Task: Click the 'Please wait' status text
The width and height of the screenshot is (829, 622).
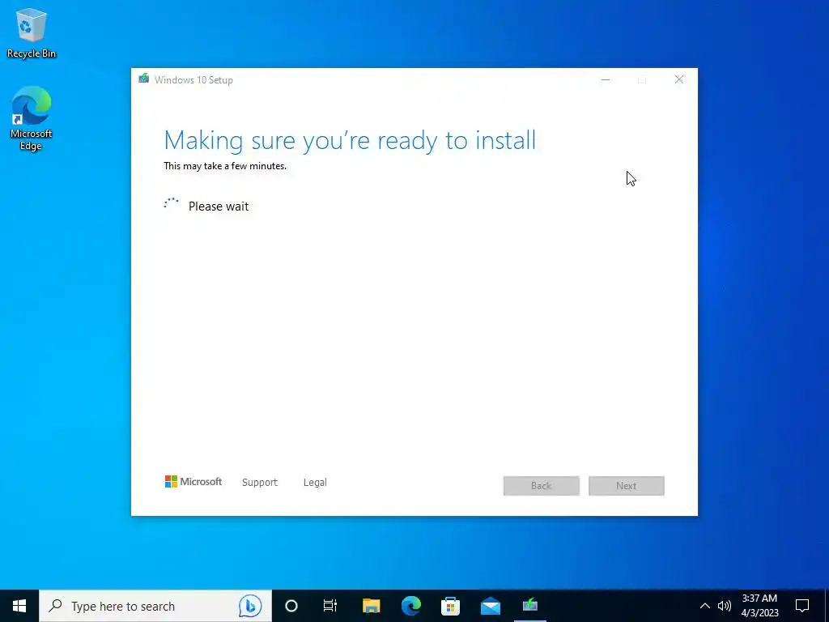Action: click(219, 207)
